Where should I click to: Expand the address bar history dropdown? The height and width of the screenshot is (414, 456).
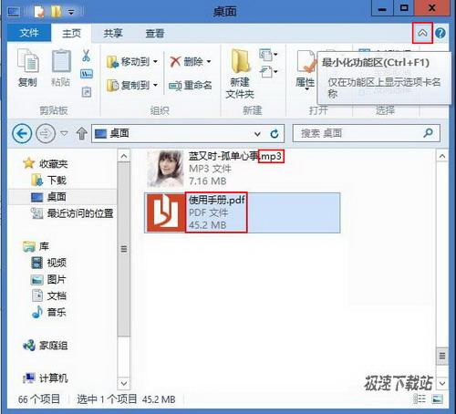click(257, 134)
